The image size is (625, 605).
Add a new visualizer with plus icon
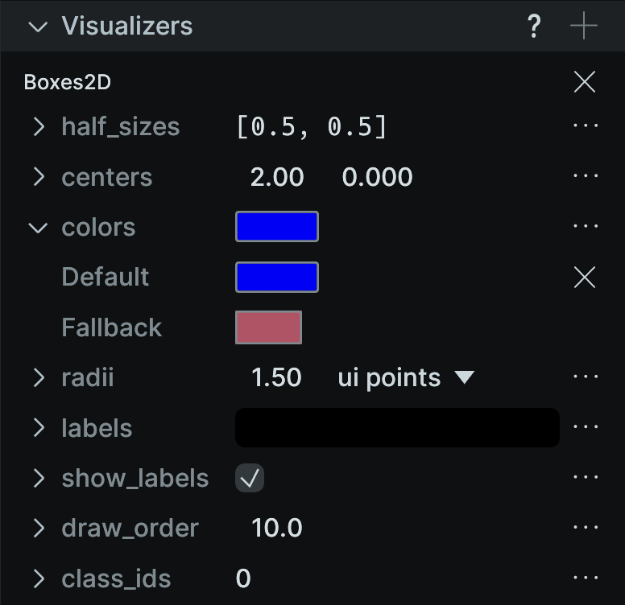coord(584,26)
